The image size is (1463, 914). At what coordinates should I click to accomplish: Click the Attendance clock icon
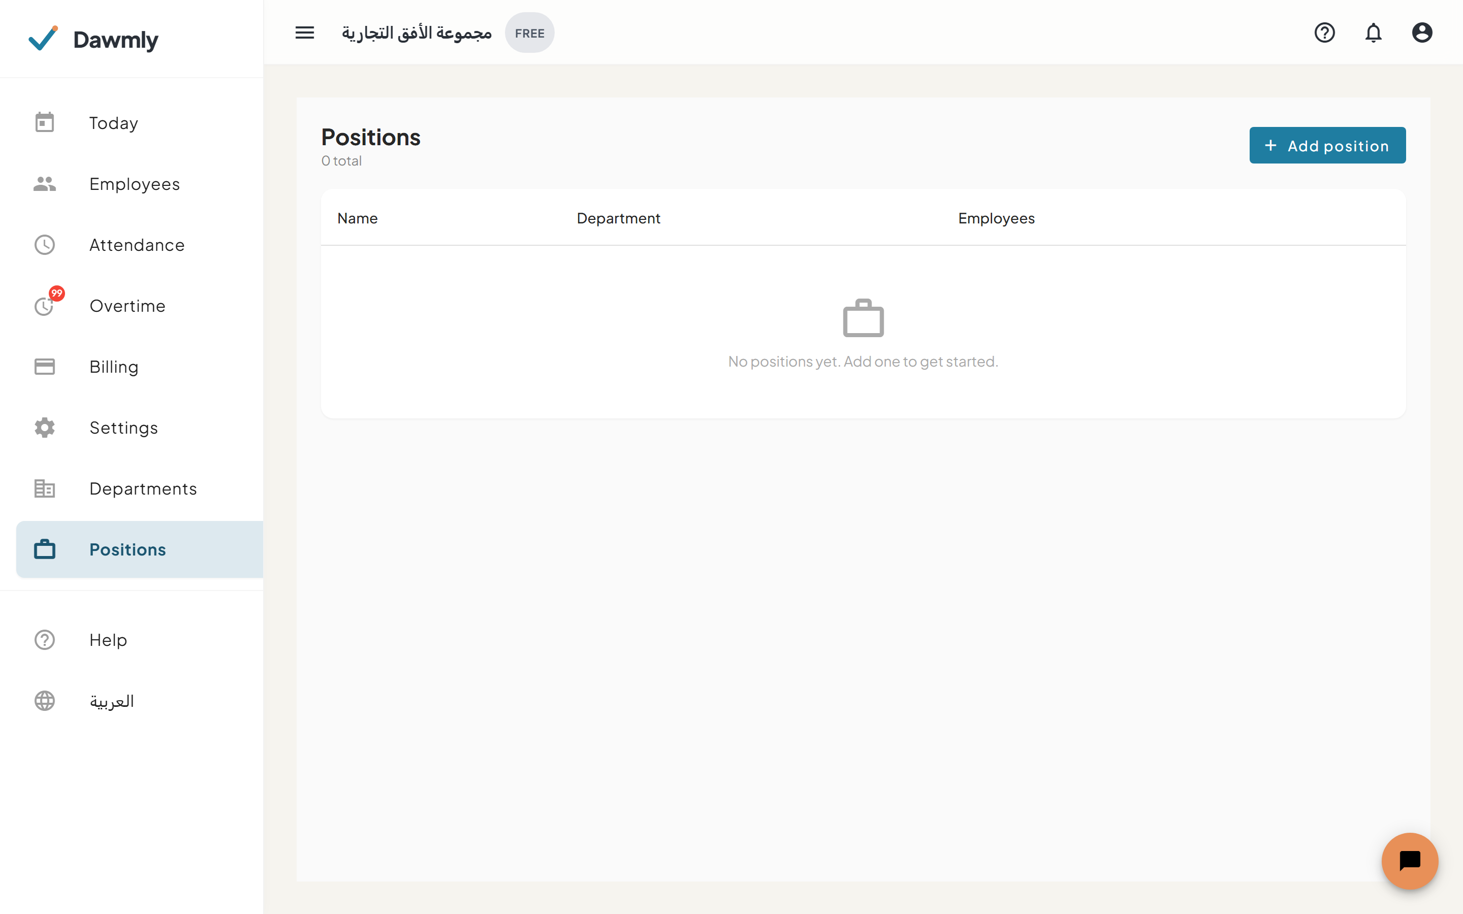(x=45, y=245)
